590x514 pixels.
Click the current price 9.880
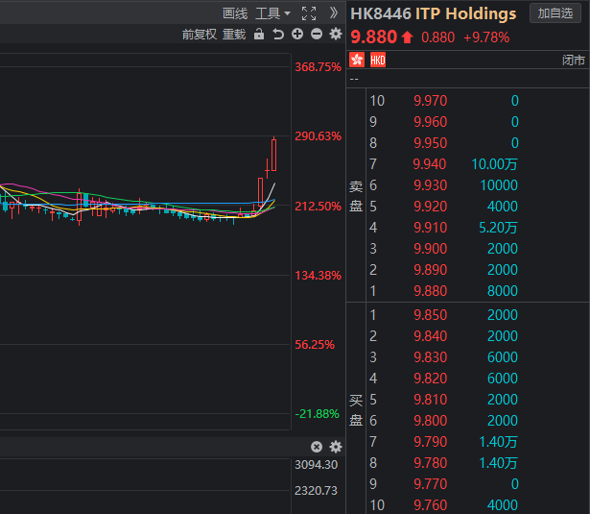click(x=373, y=37)
